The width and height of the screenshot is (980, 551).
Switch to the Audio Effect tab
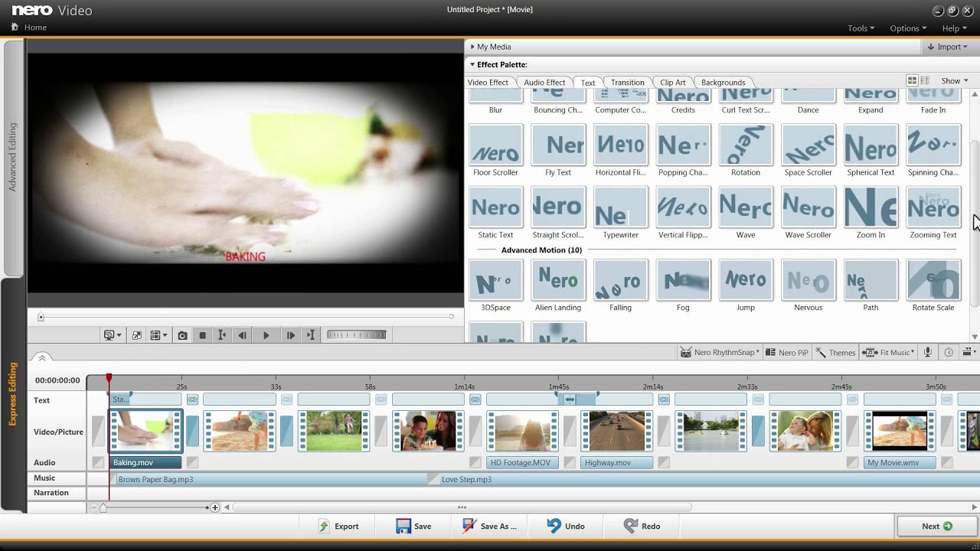click(544, 82)
